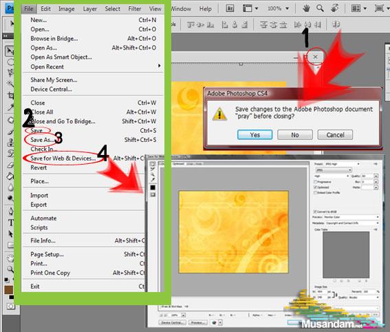Open the Help menu
The height and width of the screenshot is (332, 390).
pyautogui.click(x=206, y=9)
